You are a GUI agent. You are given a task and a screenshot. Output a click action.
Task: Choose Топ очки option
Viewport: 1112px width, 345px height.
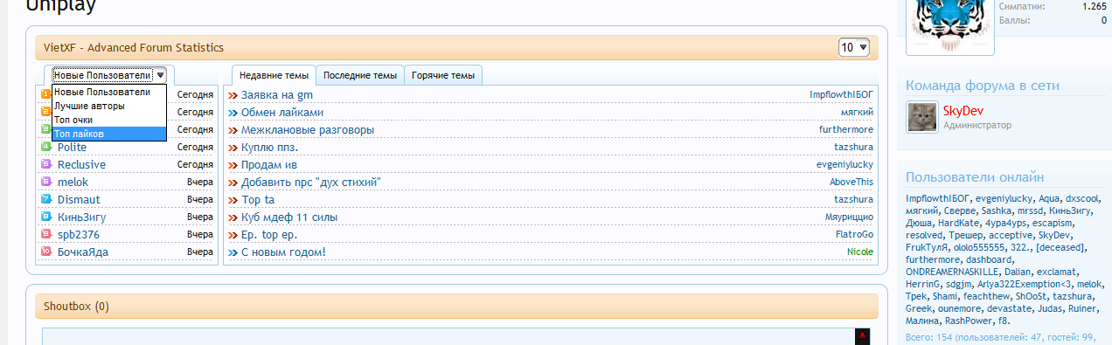[x=108, y=120]
